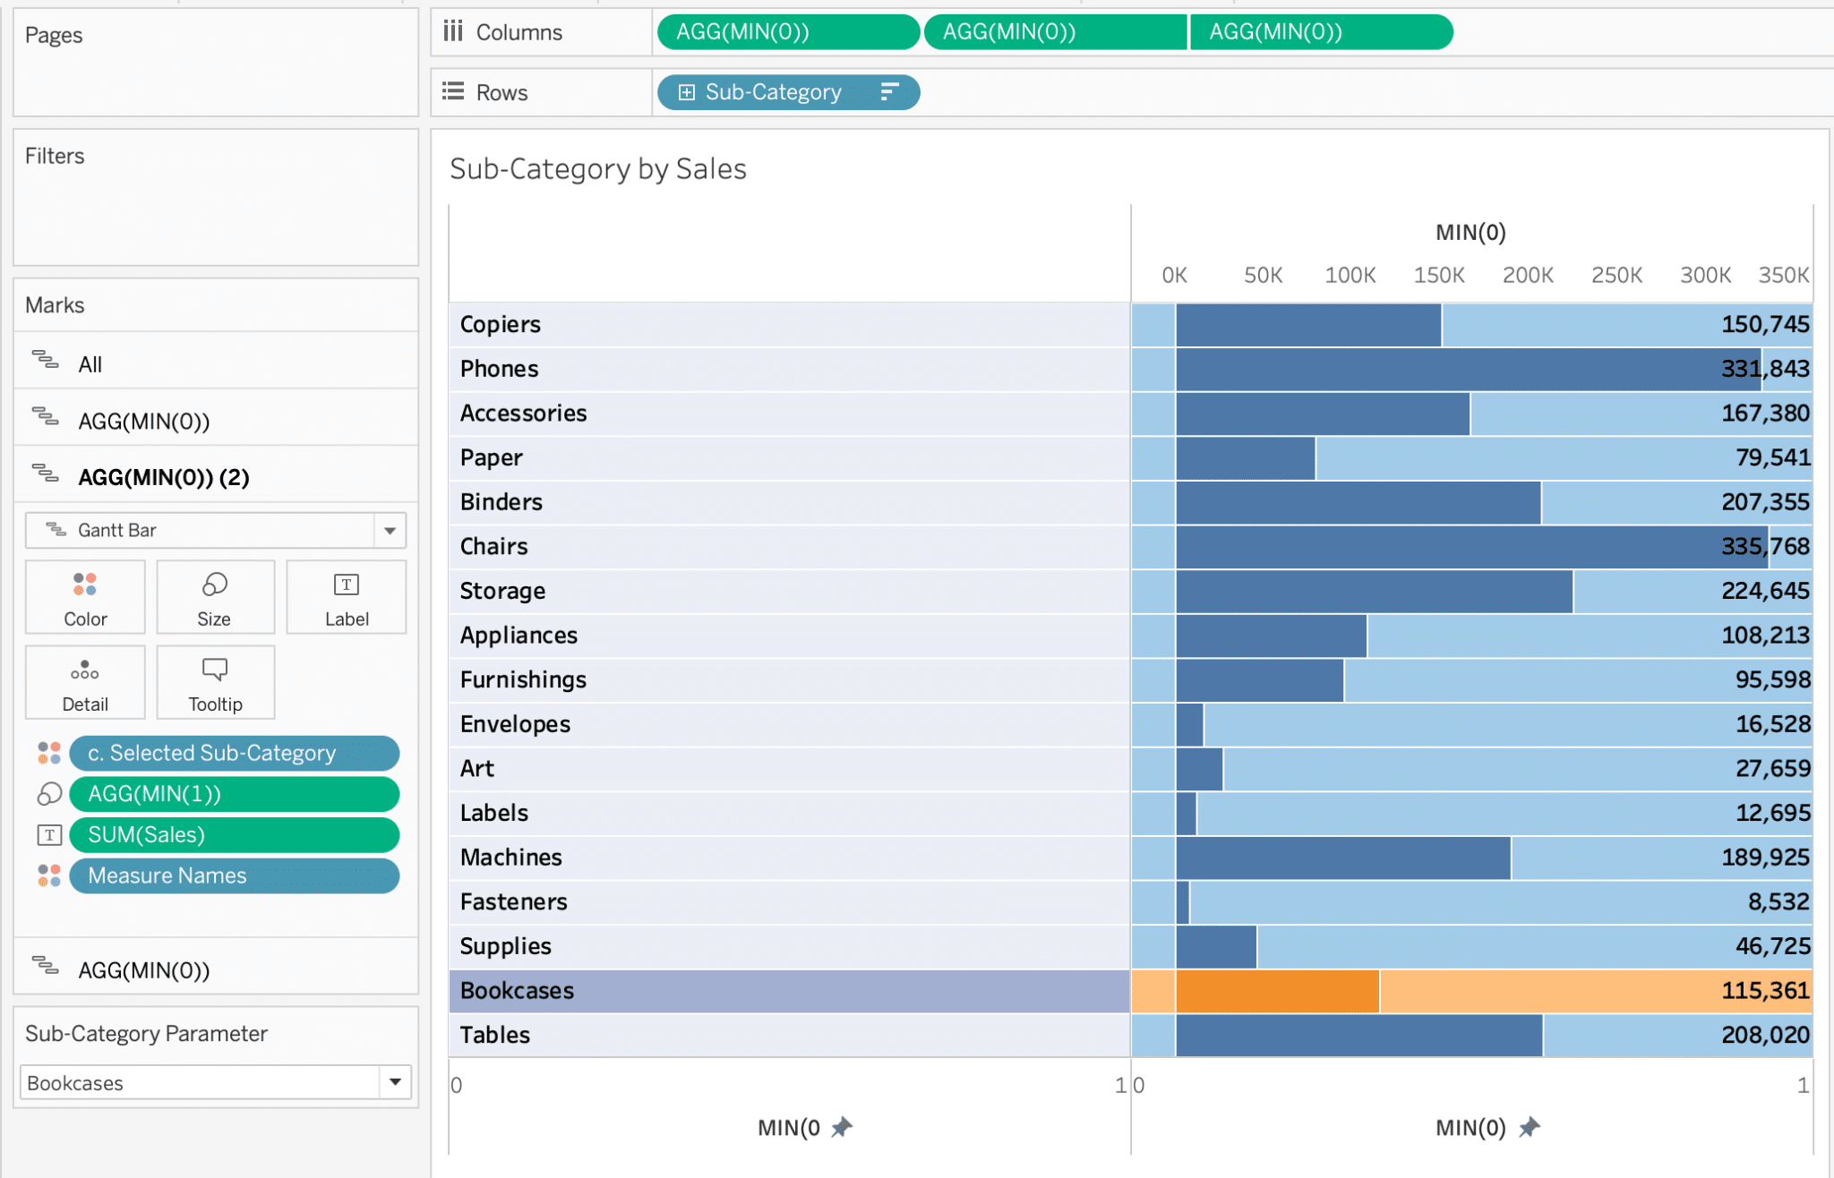Click color icon beside Selected Sub-Category pill

pos(49,753)
